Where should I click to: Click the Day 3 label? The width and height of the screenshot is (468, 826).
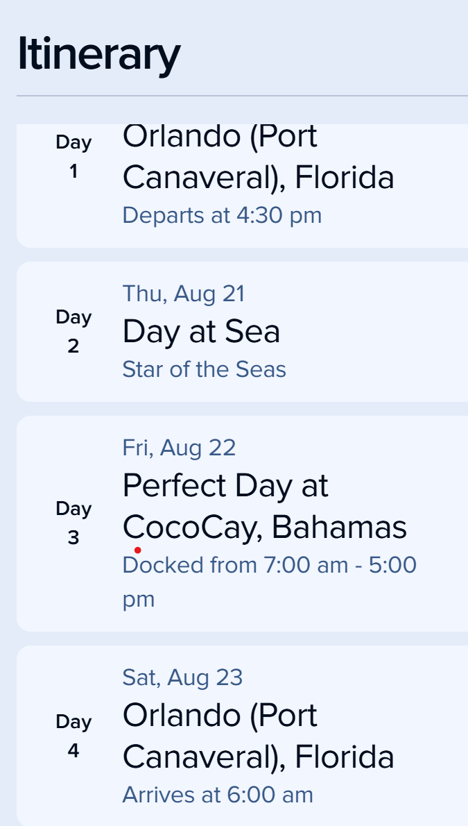(x=73, y=523)
